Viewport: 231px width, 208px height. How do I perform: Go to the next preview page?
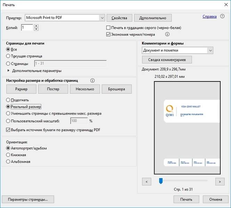coord(220,182)
